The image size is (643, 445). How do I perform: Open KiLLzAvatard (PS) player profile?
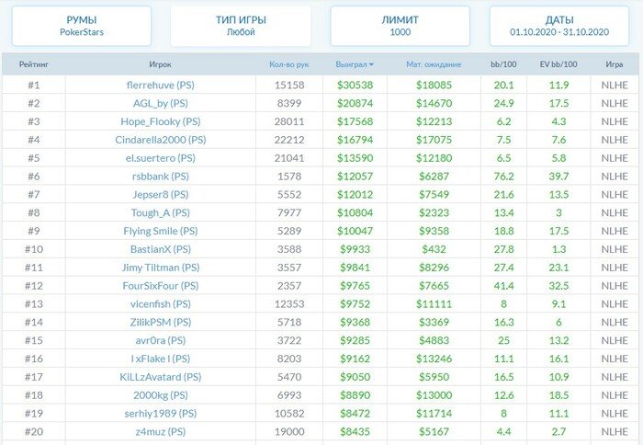tap(160, 377)
